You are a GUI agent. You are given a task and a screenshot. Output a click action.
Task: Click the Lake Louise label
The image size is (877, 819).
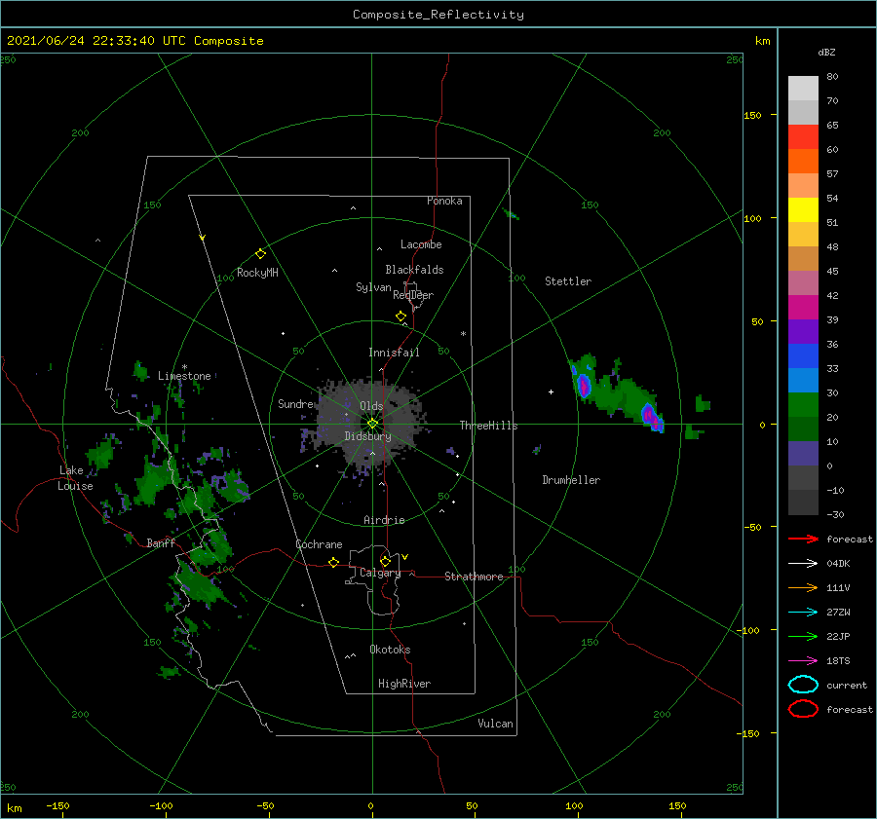coord(75,478)
